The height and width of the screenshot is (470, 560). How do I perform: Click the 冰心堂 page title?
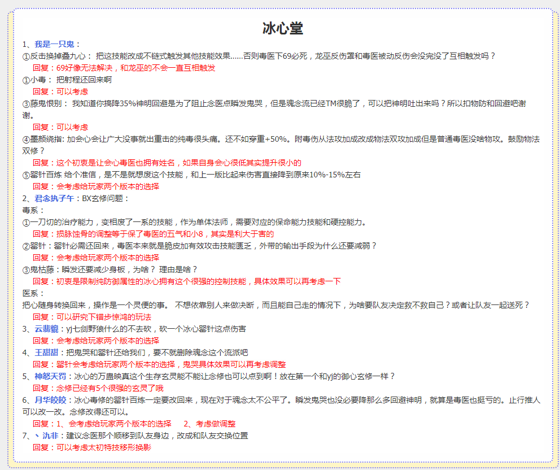(283, 29)
